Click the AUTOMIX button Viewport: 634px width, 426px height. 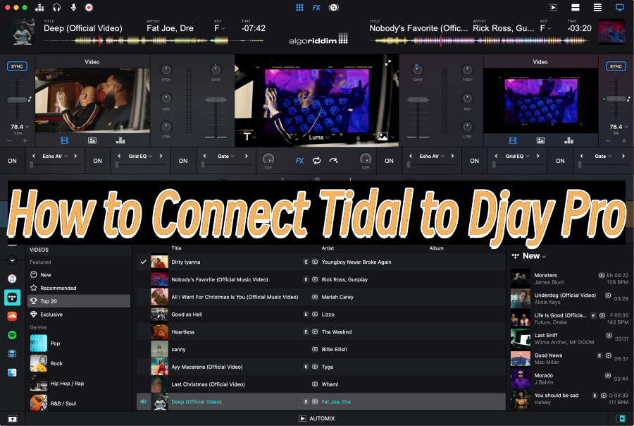click(x=316, y=418)
